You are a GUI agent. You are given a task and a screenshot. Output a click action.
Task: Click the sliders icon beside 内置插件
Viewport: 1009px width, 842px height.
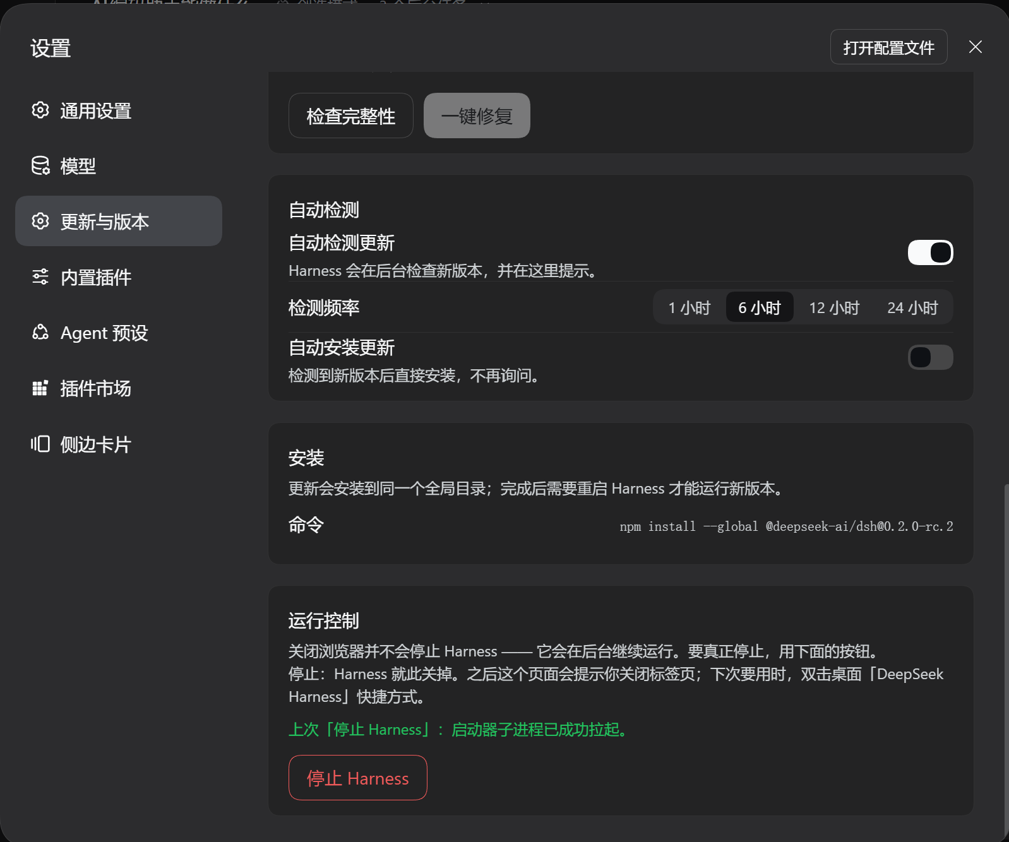point(40,276)
